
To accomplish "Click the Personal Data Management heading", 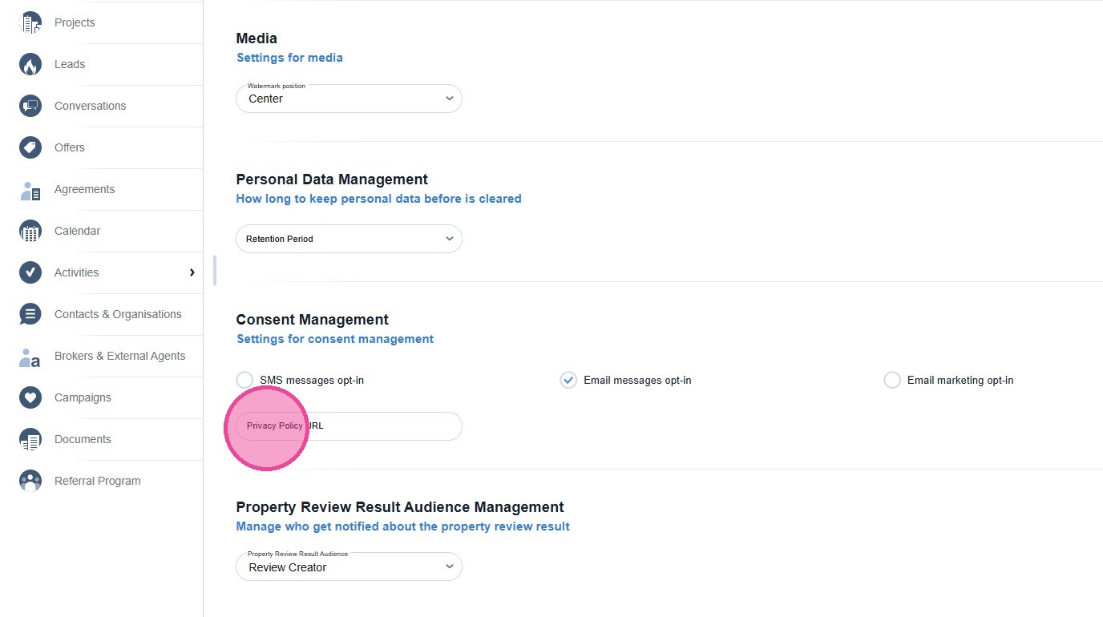I will pyautogui.click(x=332, y=179).
